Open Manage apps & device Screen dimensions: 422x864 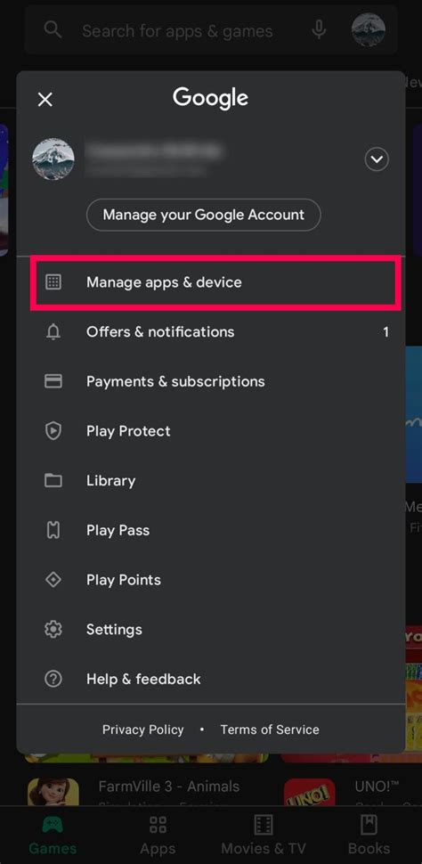coord(215,282)
